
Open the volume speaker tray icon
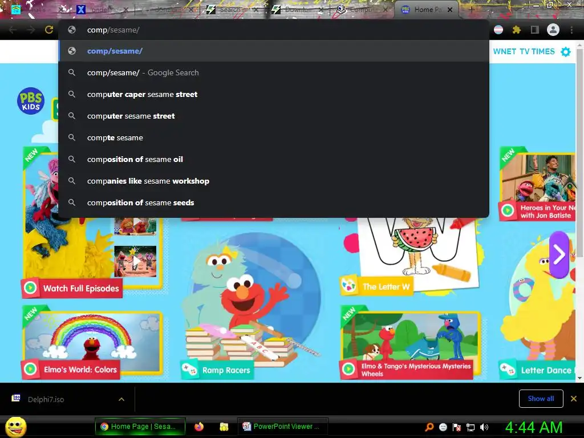point(484,427)
